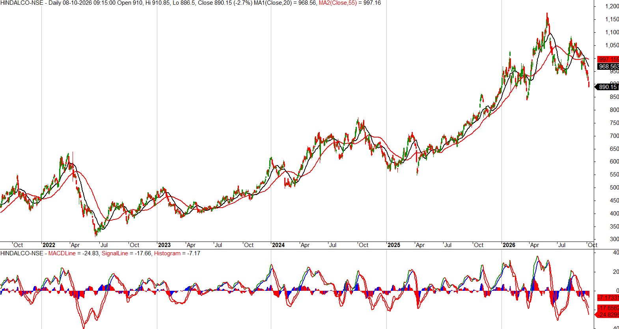Click the 350 price axis label
619x329 pixels.
pos(614,227)
